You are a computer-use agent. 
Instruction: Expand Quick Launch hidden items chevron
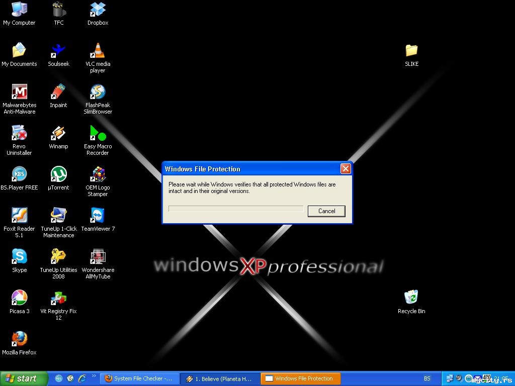(94, 376)
